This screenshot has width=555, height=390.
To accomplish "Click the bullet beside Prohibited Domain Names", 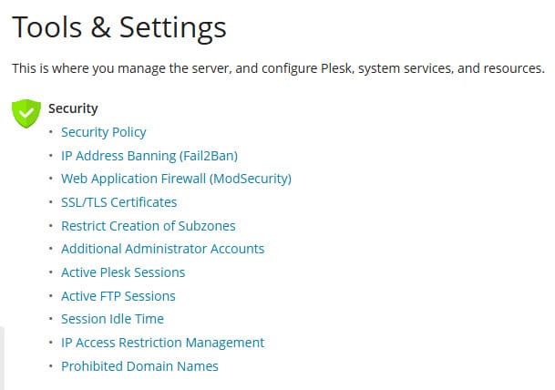I will 51,367.
